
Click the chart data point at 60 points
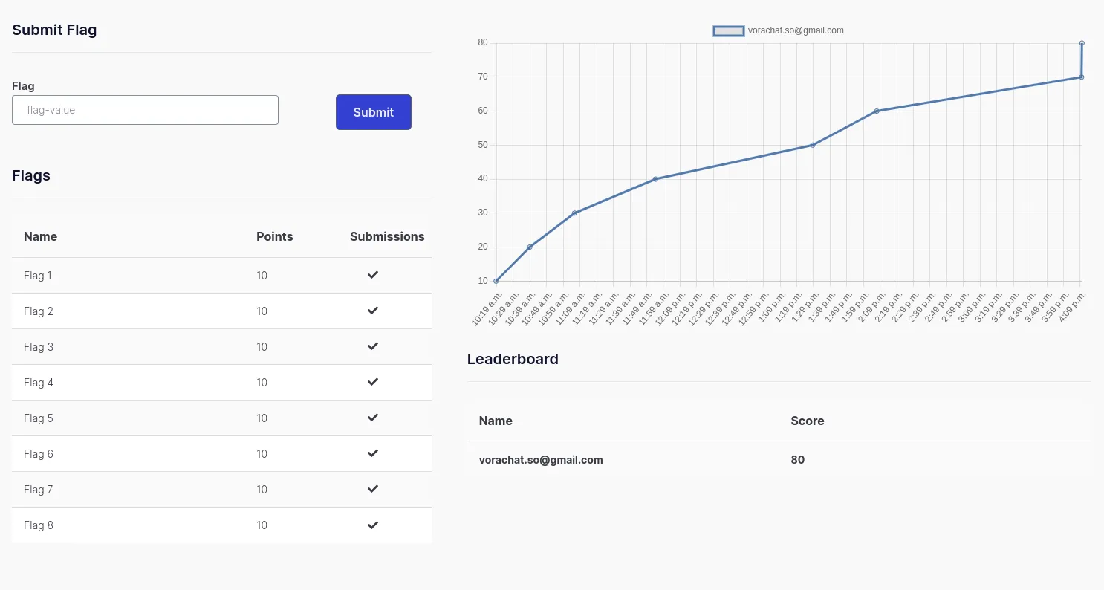point(877,111)
